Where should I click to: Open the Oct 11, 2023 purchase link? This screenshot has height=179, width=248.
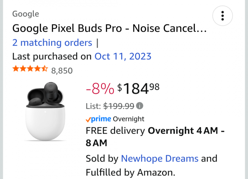point(123,56)
